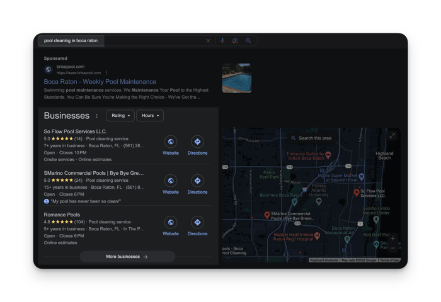Open the Businesses section three-dot menu
Viewport: 441px width, 302px height.
point(97,116)
